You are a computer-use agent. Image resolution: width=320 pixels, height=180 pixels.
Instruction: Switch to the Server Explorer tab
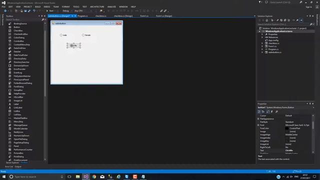[12, 162]
